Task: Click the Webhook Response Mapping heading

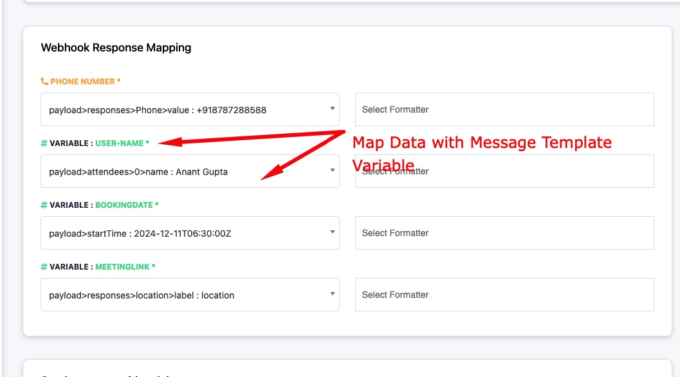Action: point(116,48)
